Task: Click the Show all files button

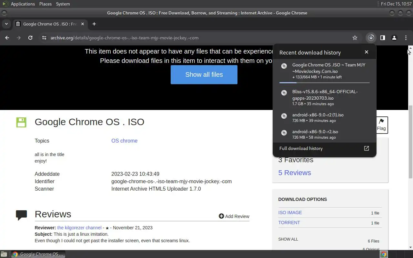Action: [x=204, y=74]
